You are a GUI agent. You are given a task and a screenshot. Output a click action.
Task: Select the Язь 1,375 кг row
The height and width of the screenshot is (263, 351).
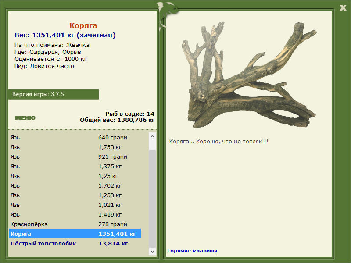pos(75,166)
